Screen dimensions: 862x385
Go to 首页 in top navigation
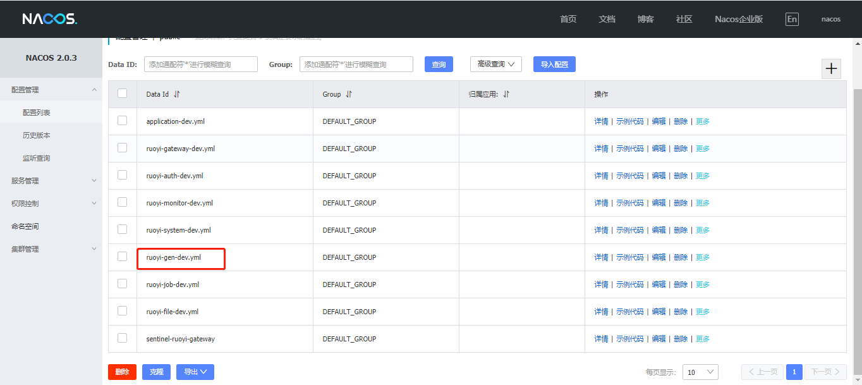[x=568, y=19]
